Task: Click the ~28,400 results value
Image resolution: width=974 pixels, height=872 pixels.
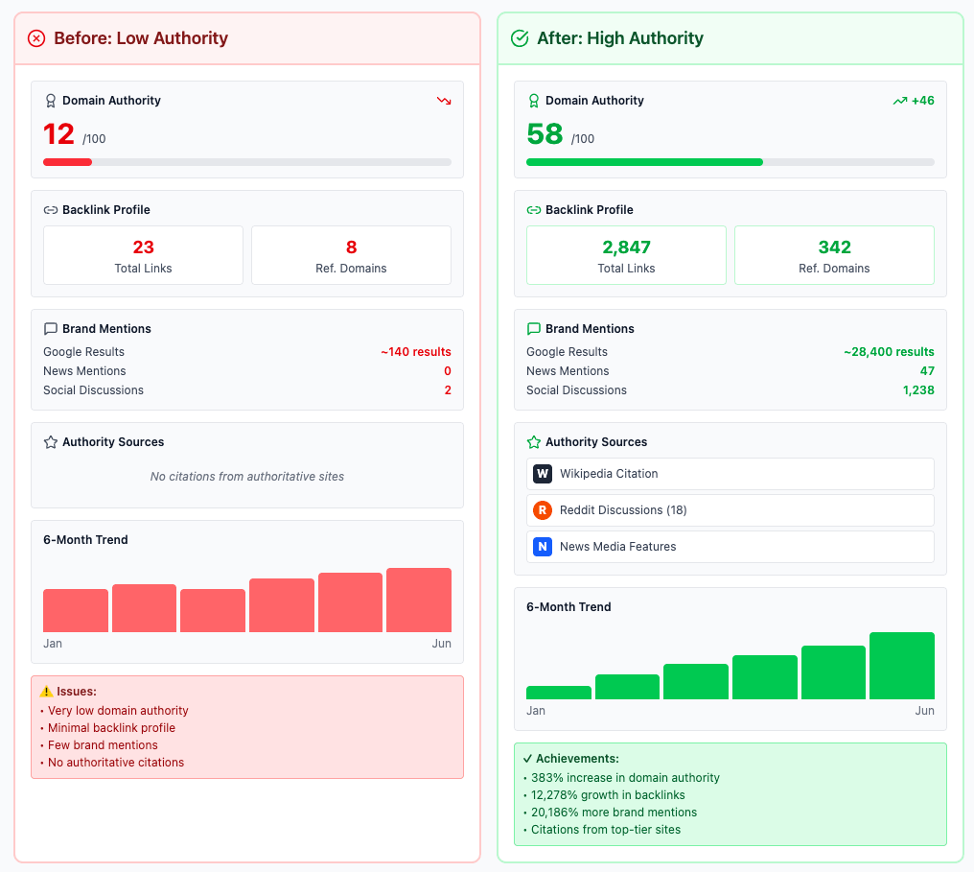Action: 889,352
